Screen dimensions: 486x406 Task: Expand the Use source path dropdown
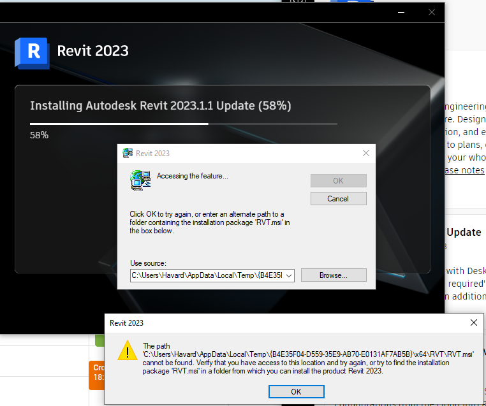pos(289,275)
